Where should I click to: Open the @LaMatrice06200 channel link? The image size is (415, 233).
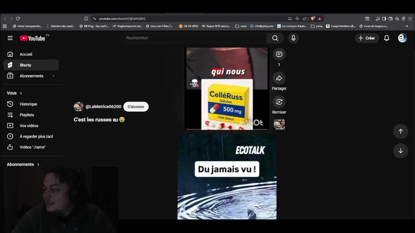coord(103,107)
